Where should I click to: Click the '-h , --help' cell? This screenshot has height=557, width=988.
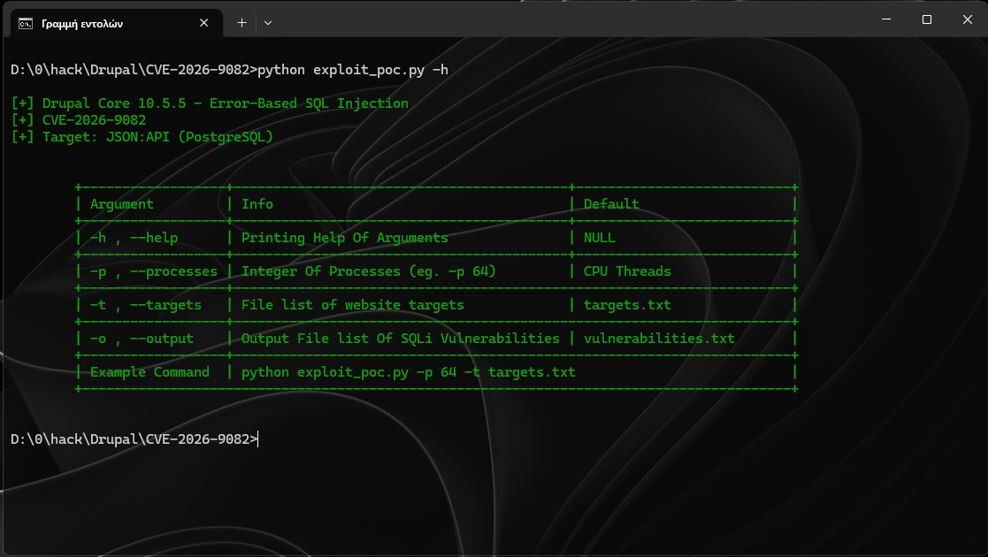[134, 238]
